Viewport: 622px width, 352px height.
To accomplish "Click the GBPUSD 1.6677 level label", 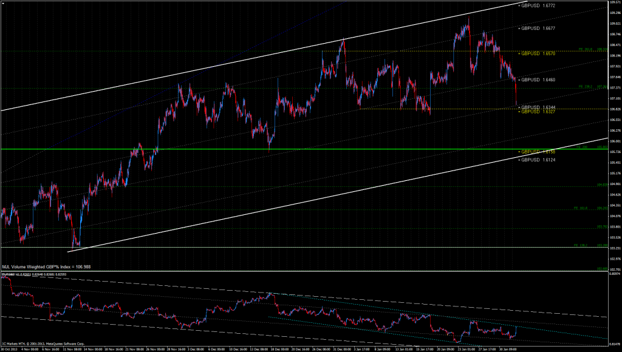I will pyautogui.click(x=538, y=29).
